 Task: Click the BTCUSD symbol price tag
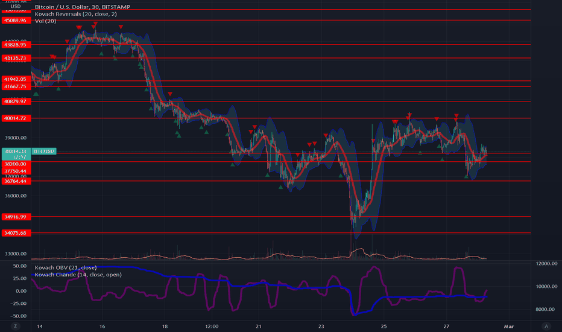[x=44, y=151]
